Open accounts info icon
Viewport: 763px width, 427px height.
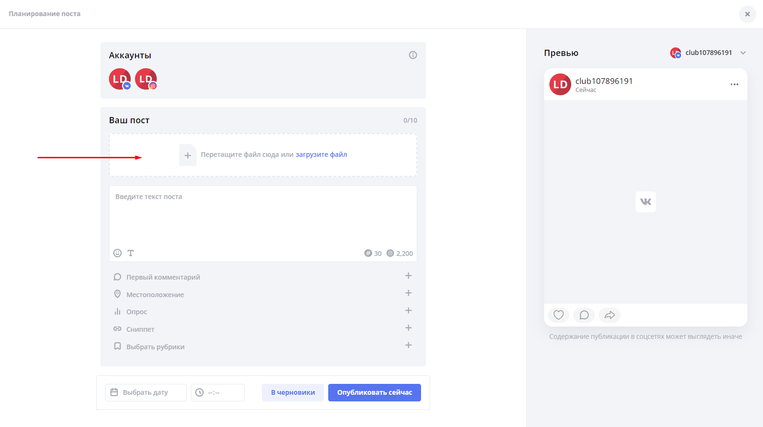point(413,55)
